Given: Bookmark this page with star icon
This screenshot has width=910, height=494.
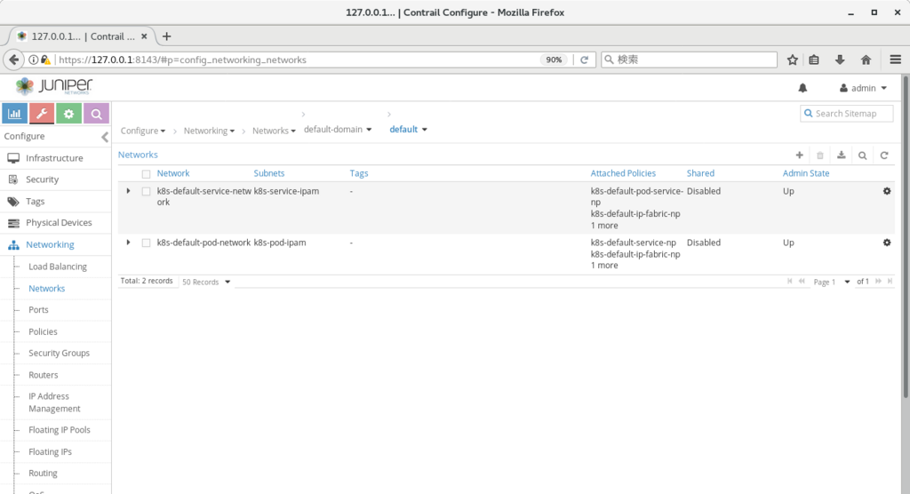Looking at the screenshot, I should [x=792, y=60].
